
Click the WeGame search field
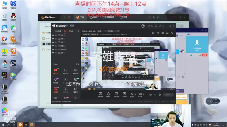[x=47, y=27]
